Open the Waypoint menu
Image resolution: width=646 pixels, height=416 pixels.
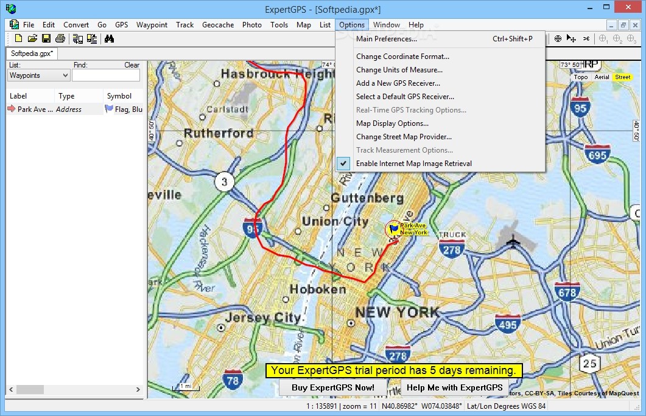[152, 25]
